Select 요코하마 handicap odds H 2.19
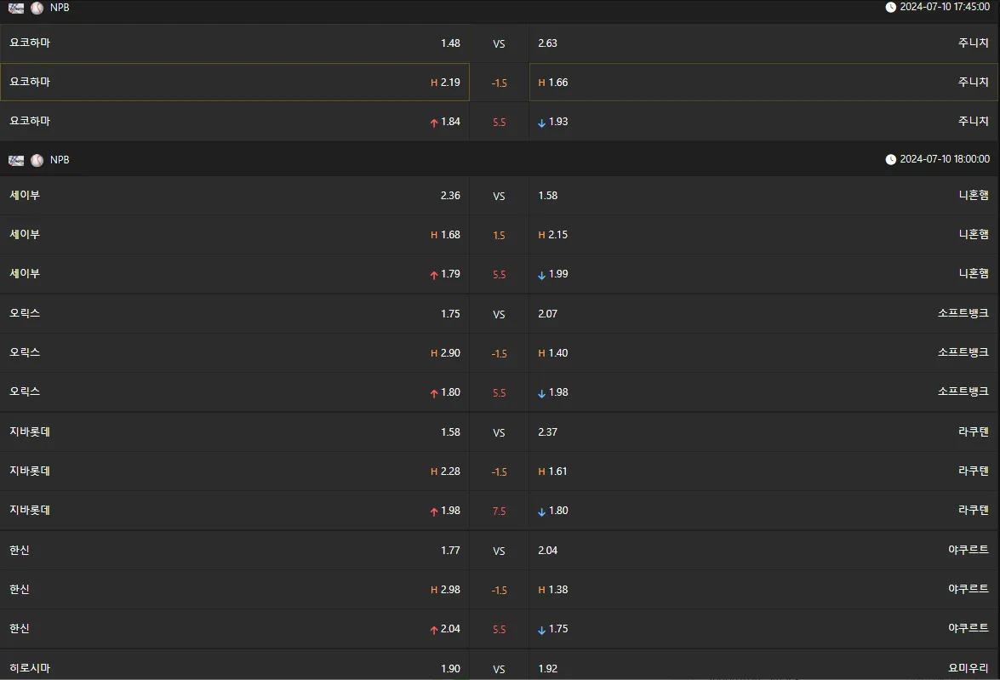Image resolution: width=1000 pixels, height=680 pixels. 235,82
